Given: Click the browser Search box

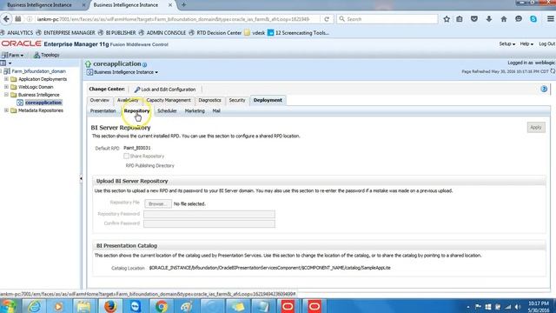Looking at the screenshot, I should (387, 19).
